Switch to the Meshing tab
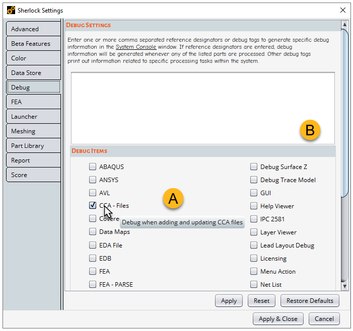 [x=33, y=131]
